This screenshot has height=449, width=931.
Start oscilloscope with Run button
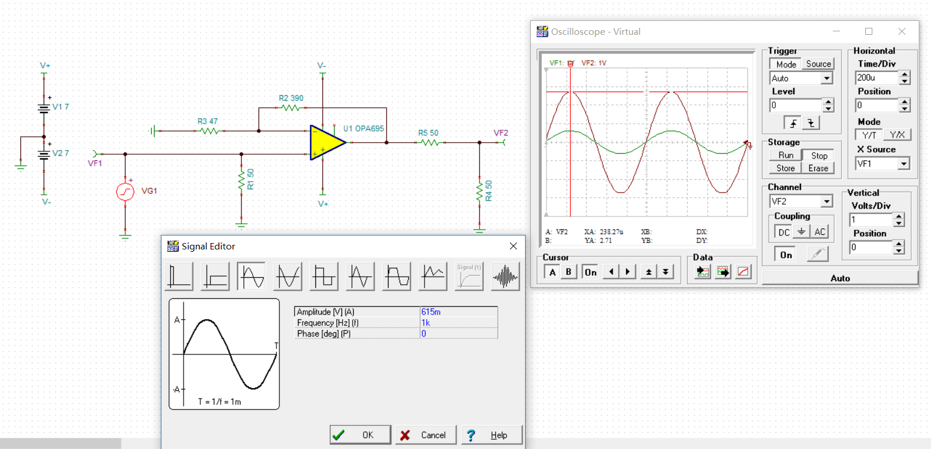786,155
